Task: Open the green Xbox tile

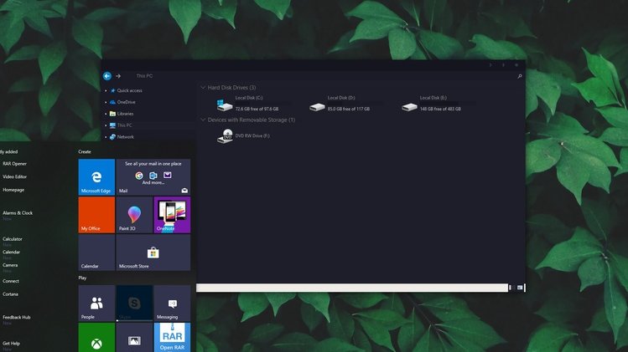Action: [x=96, y=338]
